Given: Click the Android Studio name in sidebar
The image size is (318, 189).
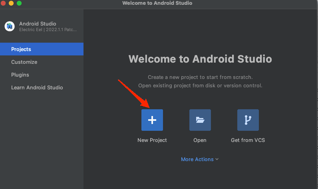Looking at the screenshot, I should coord(38,24).
